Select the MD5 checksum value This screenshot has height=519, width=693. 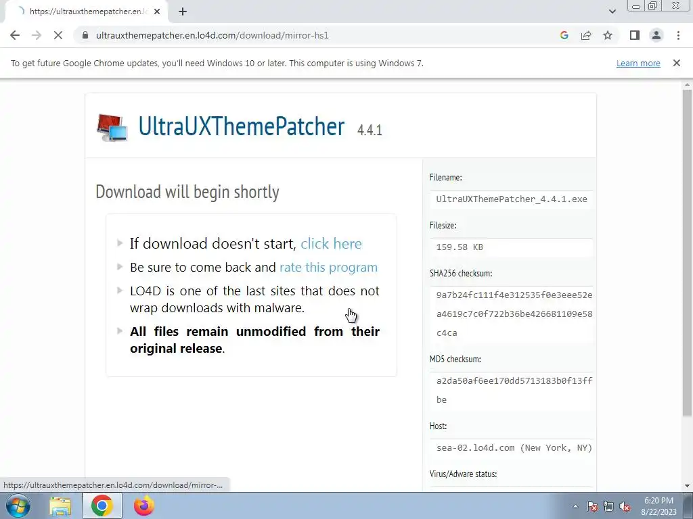(x=514, y=390)
